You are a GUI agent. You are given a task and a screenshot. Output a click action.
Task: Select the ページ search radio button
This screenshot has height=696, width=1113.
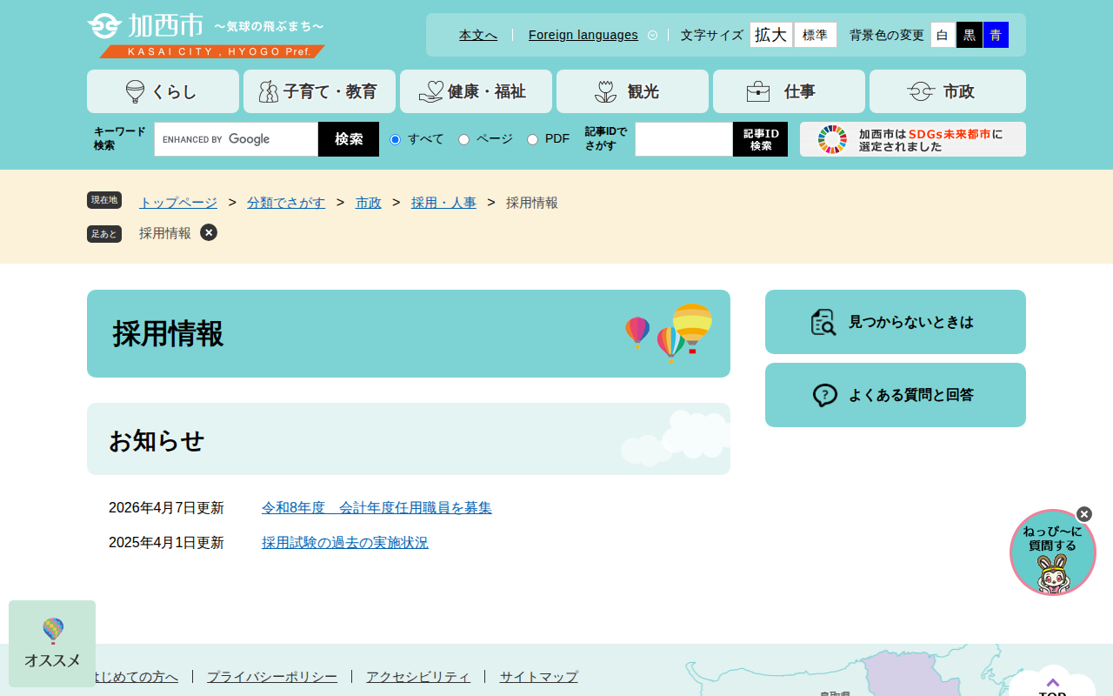point(464,139)
